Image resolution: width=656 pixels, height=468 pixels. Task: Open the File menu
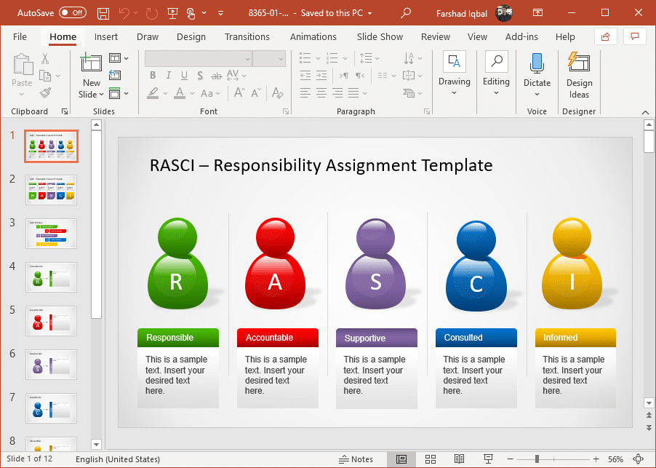pos(20,37)
